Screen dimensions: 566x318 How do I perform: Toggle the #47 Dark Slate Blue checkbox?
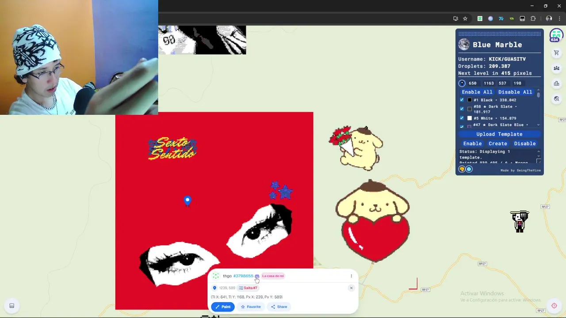[462, 126]
